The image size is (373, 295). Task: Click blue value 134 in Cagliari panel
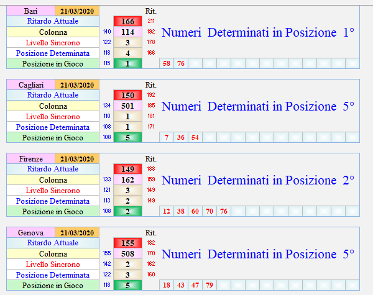107,106
